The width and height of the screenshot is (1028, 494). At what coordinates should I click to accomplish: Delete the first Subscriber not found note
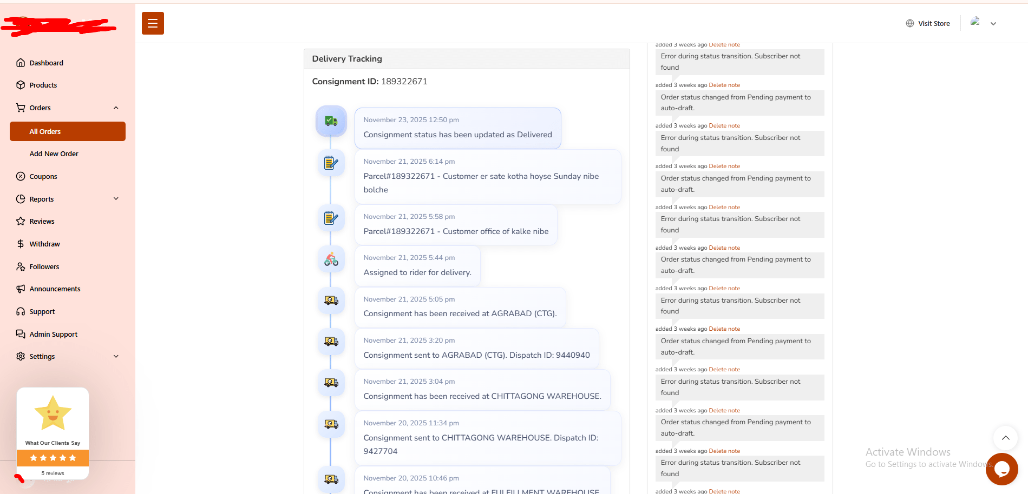pyautogui.click(x=724, y=45)
